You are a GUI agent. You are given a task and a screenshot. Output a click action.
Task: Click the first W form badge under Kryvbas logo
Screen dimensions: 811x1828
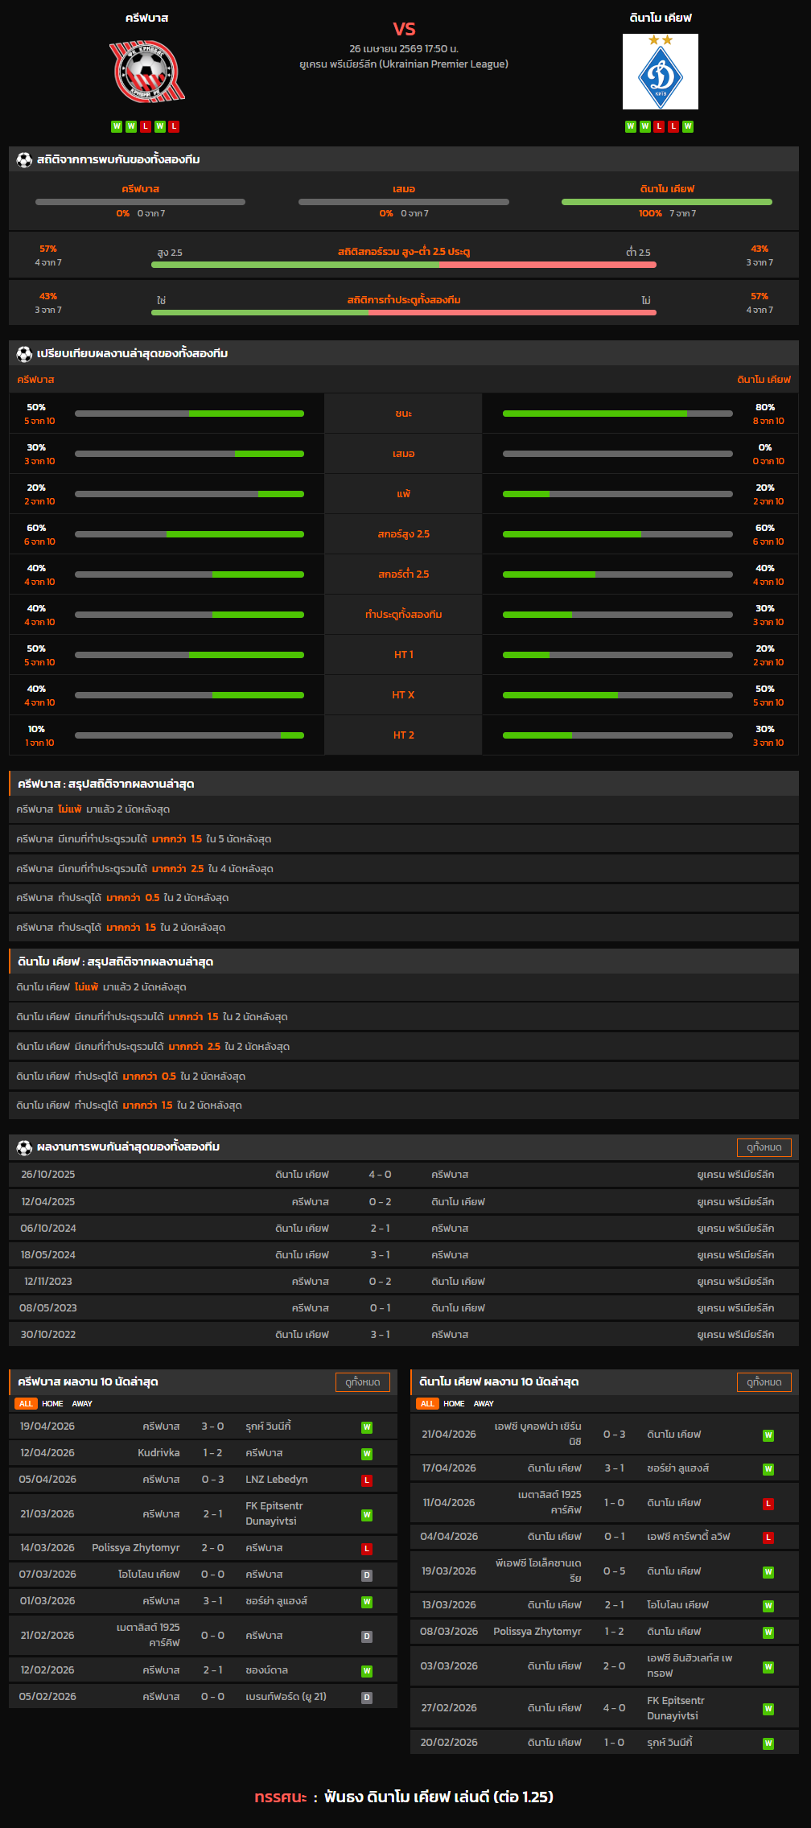[117, 126]
